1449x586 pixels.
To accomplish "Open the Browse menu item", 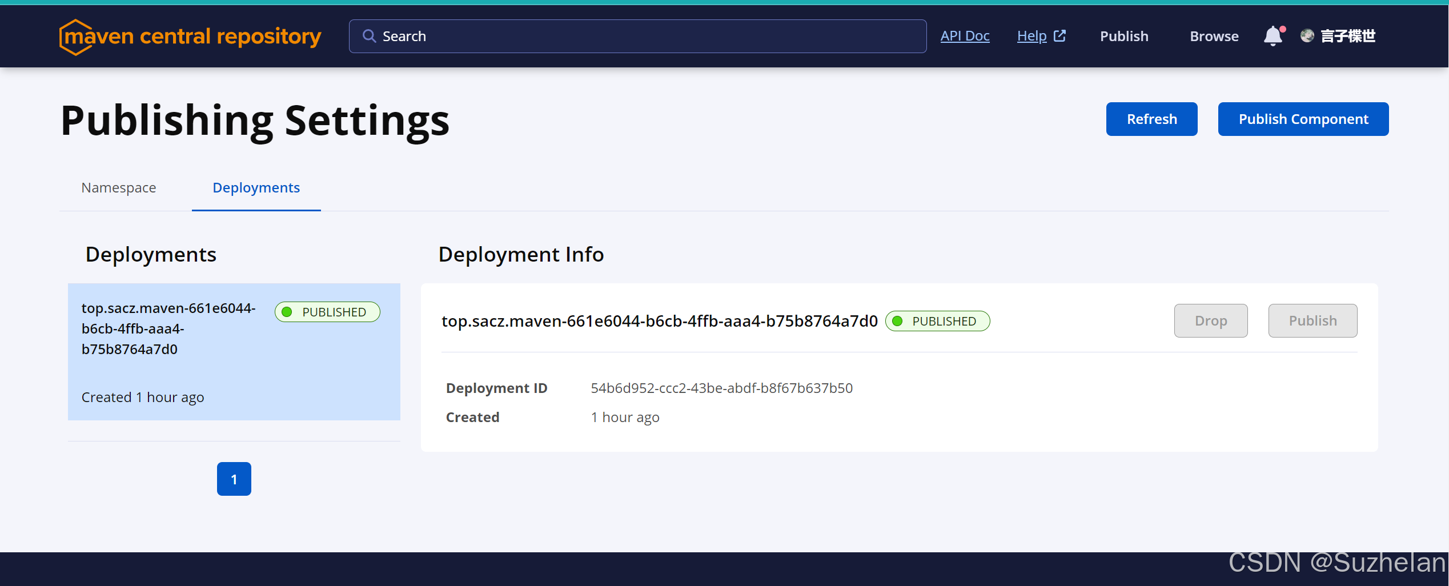I will tap(1214, 35).
